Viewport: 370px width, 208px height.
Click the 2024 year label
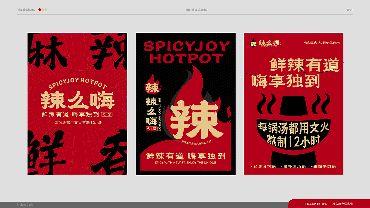pos(350,10)
